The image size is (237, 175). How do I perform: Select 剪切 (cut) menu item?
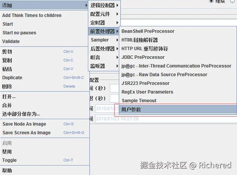click(45, 52)
